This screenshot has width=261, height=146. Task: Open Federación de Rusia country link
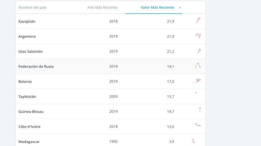coord(36,66)
